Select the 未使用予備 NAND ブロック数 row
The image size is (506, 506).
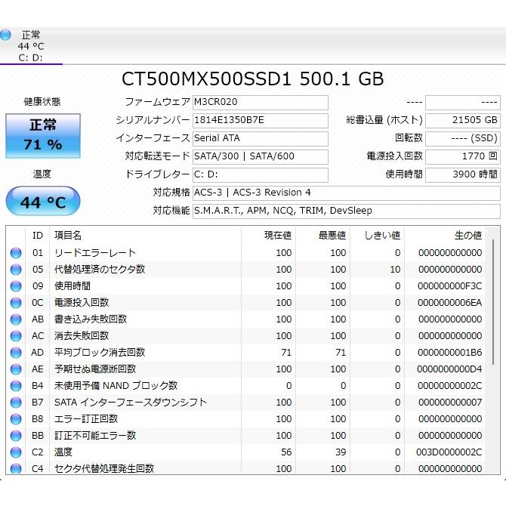[246, 386]
